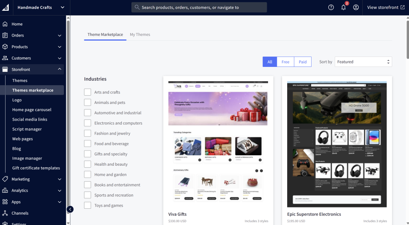Expand the Apps menu chevron
Viewport: 409px width, 225px height.
click(60, 202)
